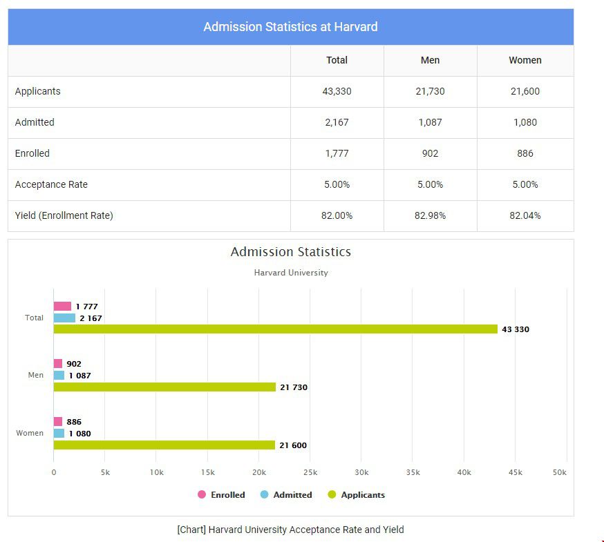This screenshot has width=604, height=542.
Task: Click the "25k" tick label on the x-axis
Action: tap(310, 472)
